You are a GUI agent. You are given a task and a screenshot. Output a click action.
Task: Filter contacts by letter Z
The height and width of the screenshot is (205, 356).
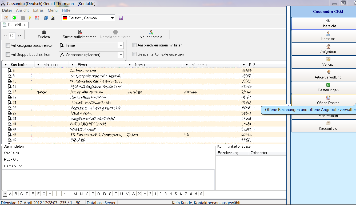click(150, 194)
